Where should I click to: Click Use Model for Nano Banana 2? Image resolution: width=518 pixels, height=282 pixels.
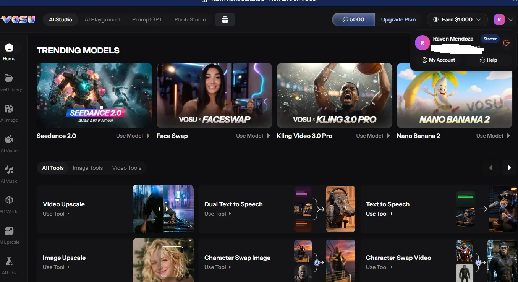click(493, 136)
